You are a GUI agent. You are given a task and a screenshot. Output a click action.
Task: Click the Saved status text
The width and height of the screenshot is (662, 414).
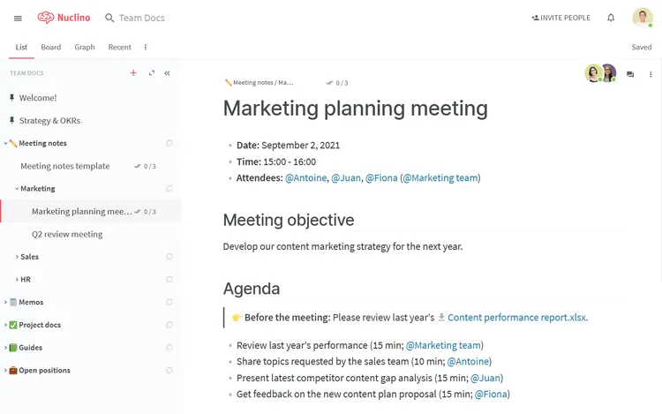pyautogui.click(x=642, y=48)
